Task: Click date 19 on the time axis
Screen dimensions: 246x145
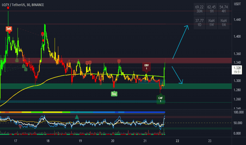Action: click(80, 141)
